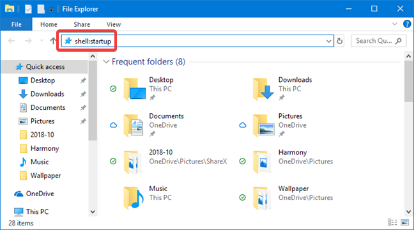Select Music in the navigation pane

pos(40,162)
